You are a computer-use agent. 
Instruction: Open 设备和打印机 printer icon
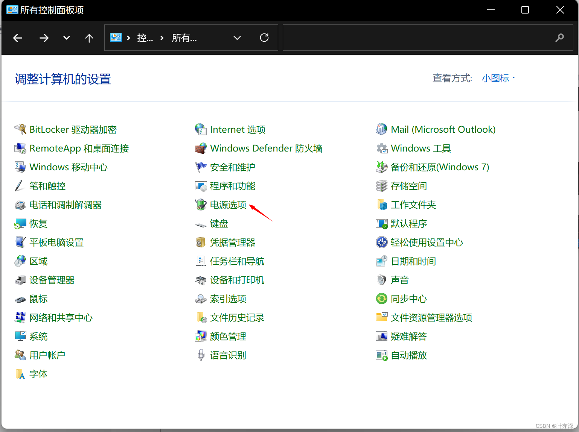click(x=201, y=280)
